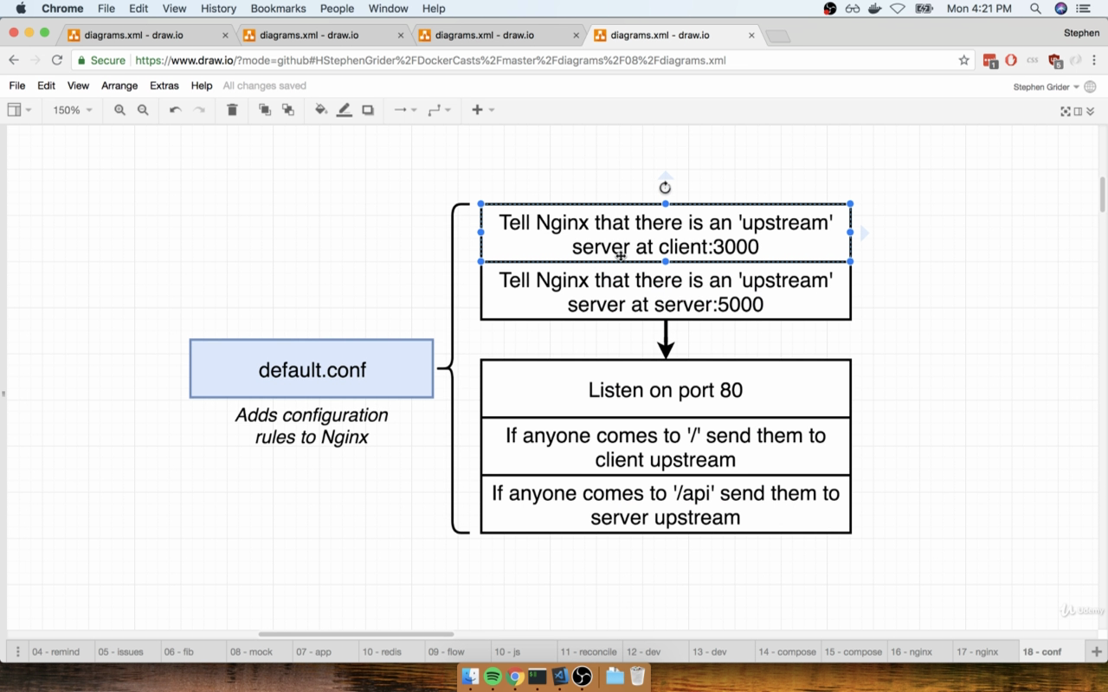Click the language globe icon
Image resolution: width=1108 pixels, height=692 pixels.
1090,86
